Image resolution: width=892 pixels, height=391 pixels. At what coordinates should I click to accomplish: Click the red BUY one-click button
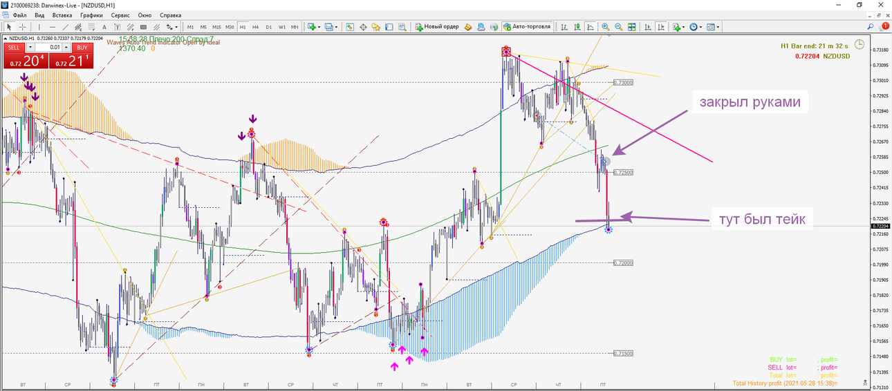point(82,48)
